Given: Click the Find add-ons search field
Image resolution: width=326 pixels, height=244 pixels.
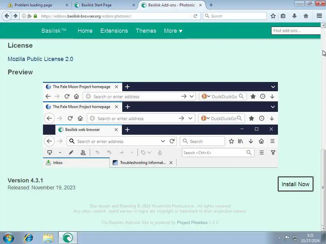Looking at the screenshot, I should tap(296, 31).
